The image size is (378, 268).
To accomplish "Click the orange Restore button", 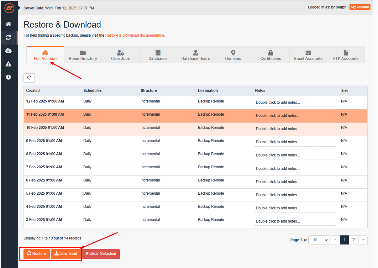I will 37,254.
